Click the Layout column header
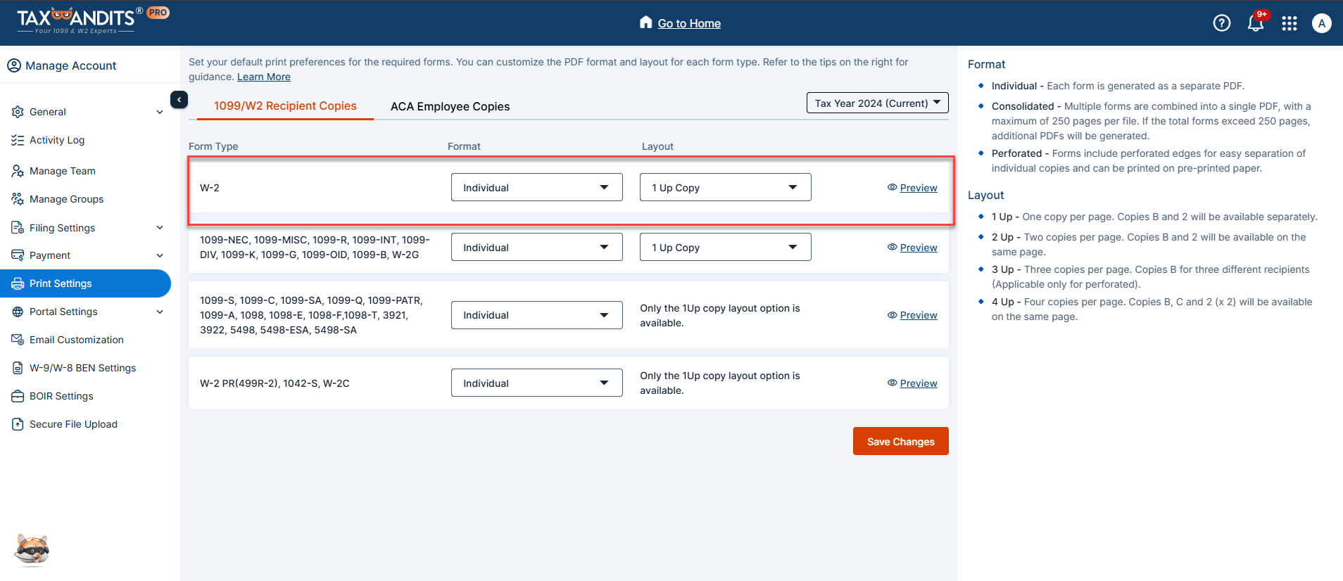This screenshot has width=1343, height=581. [x=657, y=146]
